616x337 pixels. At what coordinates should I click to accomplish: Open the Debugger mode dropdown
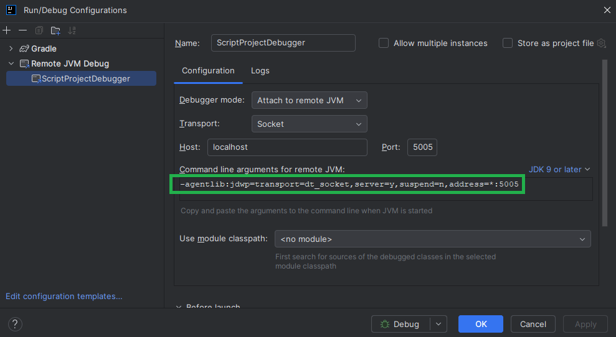(x=309, y=100)
